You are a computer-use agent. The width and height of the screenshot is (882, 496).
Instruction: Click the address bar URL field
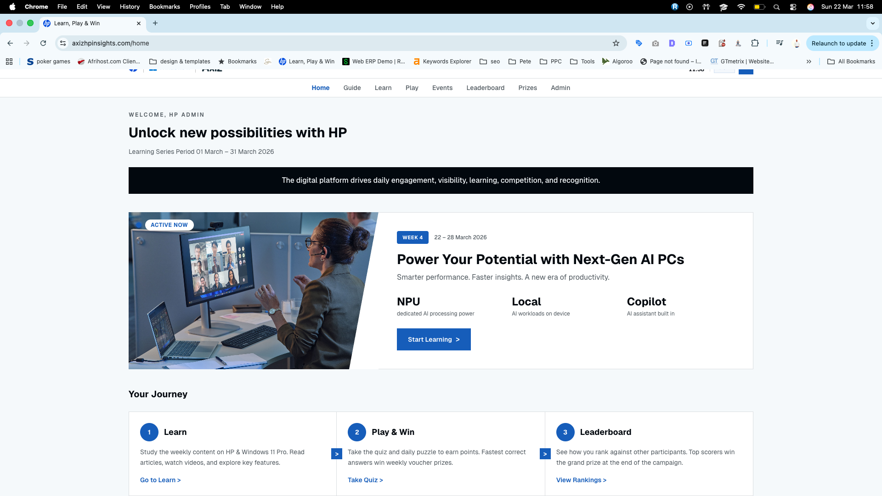[340, 43]
